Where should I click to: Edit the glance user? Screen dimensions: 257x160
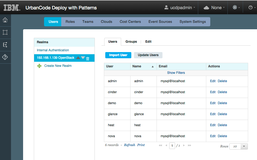213,114
